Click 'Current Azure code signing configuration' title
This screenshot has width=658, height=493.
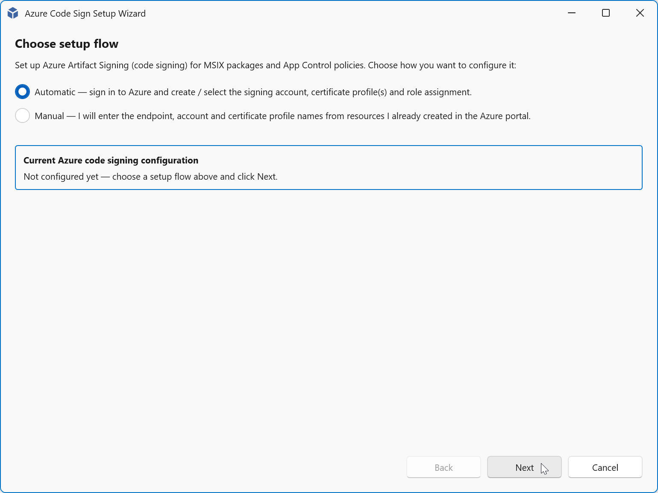tap(111, 160)
